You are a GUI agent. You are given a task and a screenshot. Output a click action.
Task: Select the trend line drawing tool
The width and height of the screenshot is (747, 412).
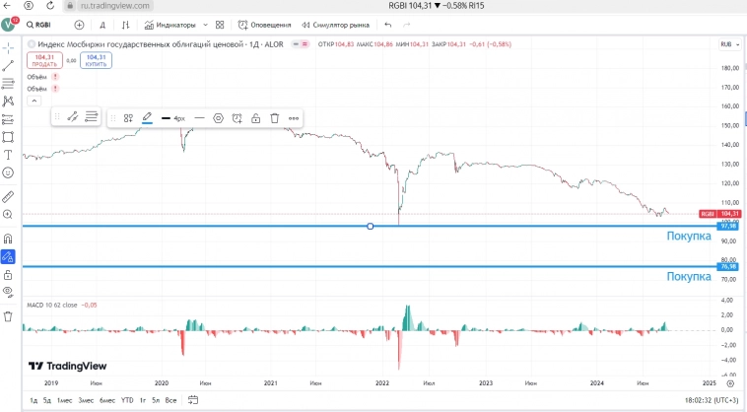coord(8,65)
